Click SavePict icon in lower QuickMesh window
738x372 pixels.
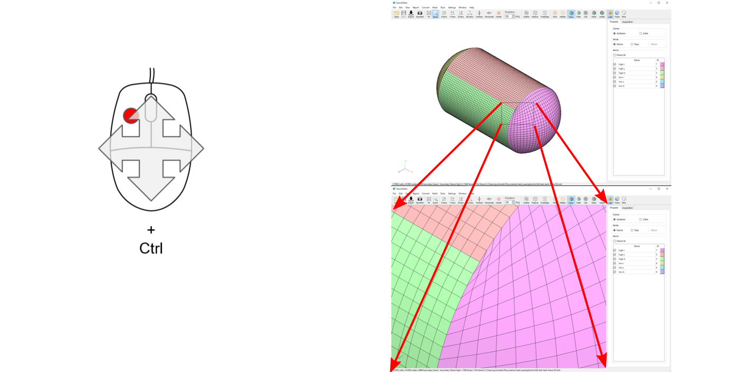(420, 200)
